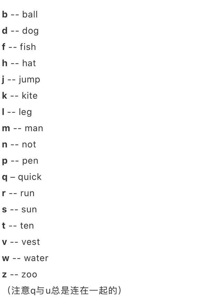Click the word ball
Screen dimensions: 220x301
tap(30, 14)
